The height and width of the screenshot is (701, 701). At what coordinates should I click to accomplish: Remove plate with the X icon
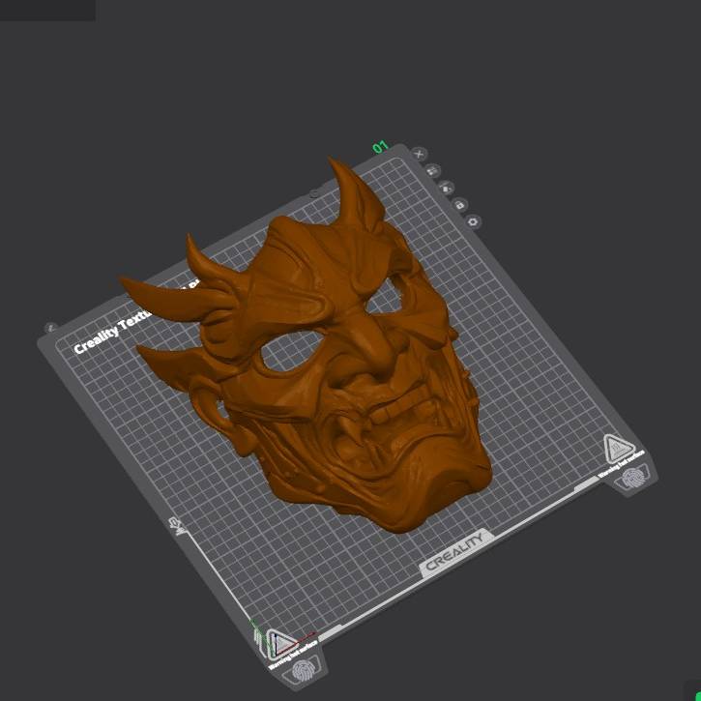[x=419, y=155]
